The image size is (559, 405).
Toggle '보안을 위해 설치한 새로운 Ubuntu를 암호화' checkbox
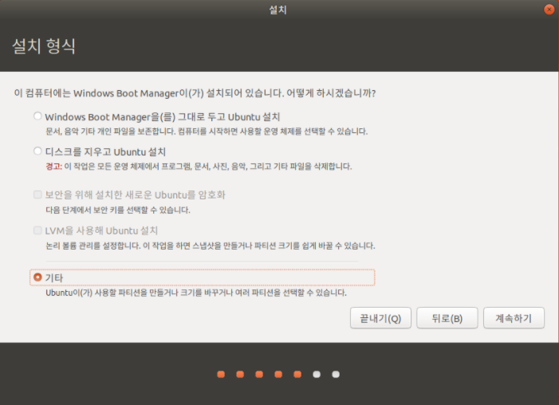(37, 195)
